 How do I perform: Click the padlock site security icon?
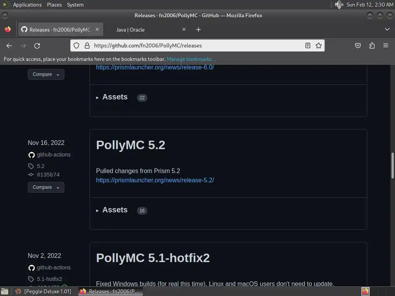point(87,45)
